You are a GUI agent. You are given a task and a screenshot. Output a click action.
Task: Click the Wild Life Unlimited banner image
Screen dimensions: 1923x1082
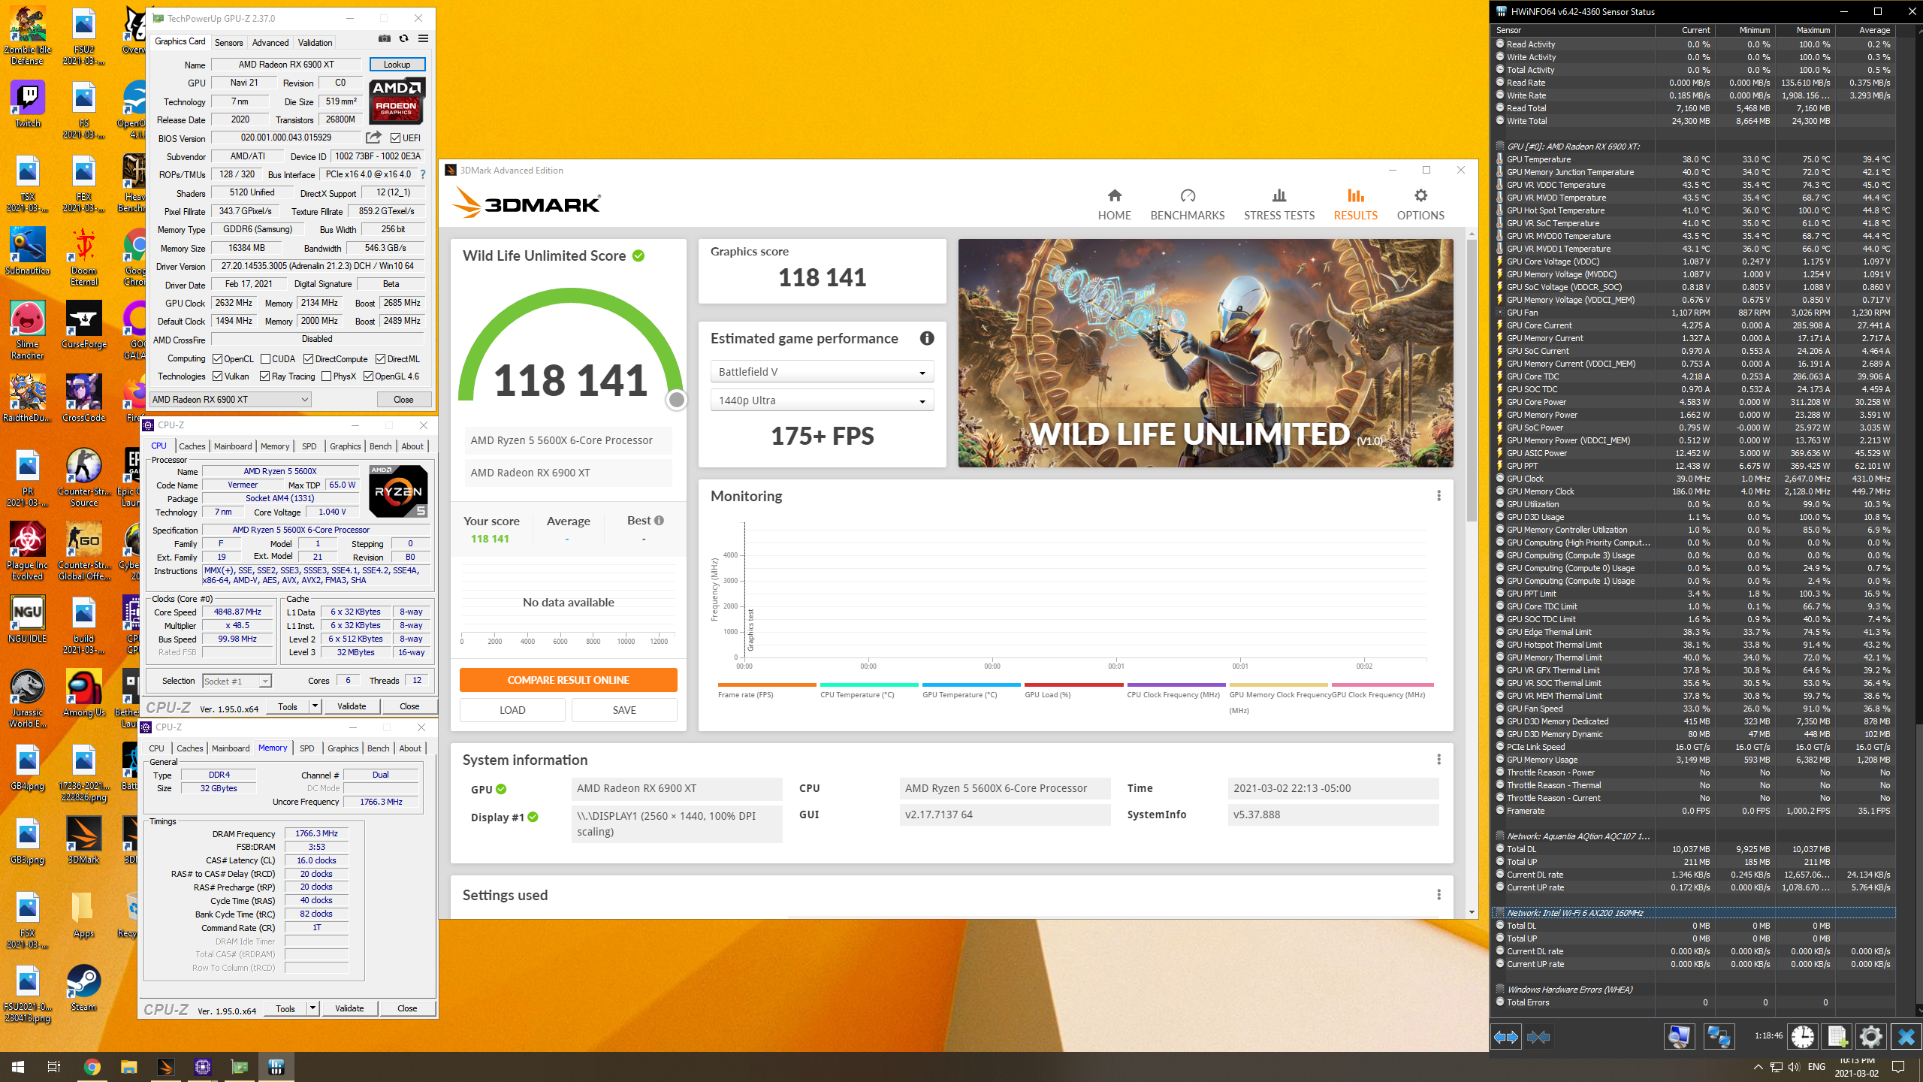click(x=1205, y=353)
